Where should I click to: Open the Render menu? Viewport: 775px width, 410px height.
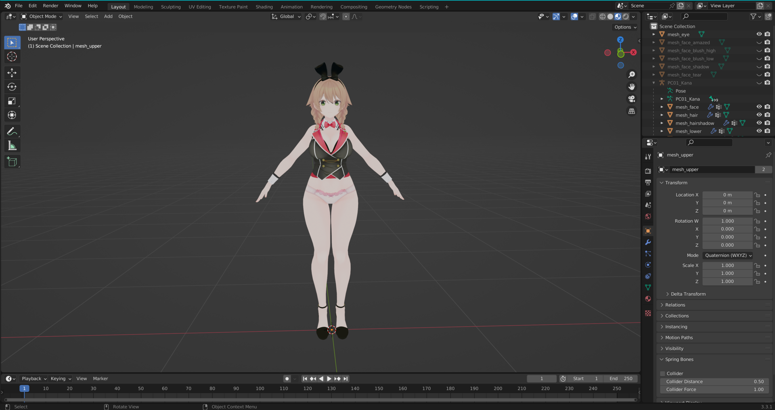[50, 6]
